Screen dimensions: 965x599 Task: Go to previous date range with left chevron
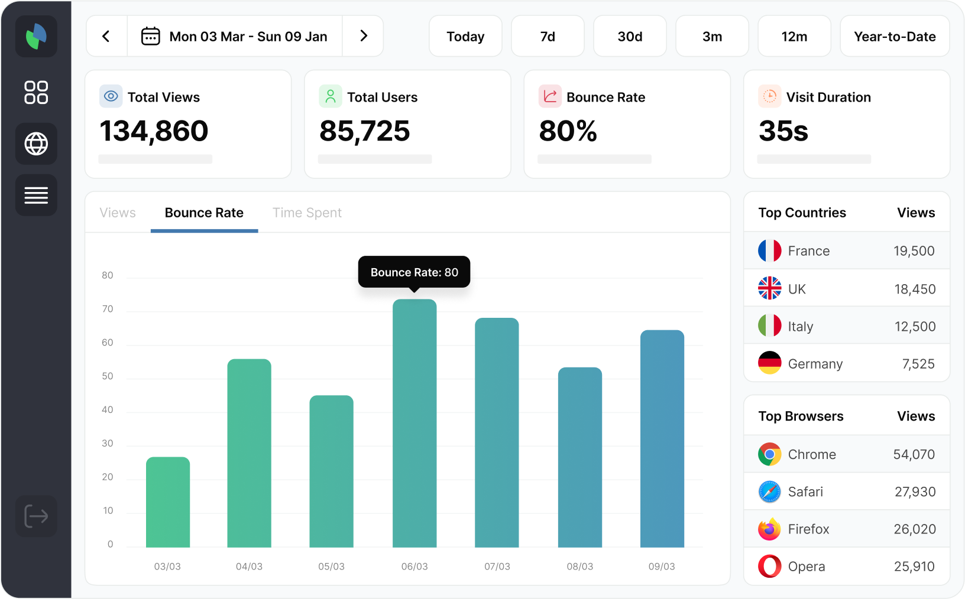point(106,37)
